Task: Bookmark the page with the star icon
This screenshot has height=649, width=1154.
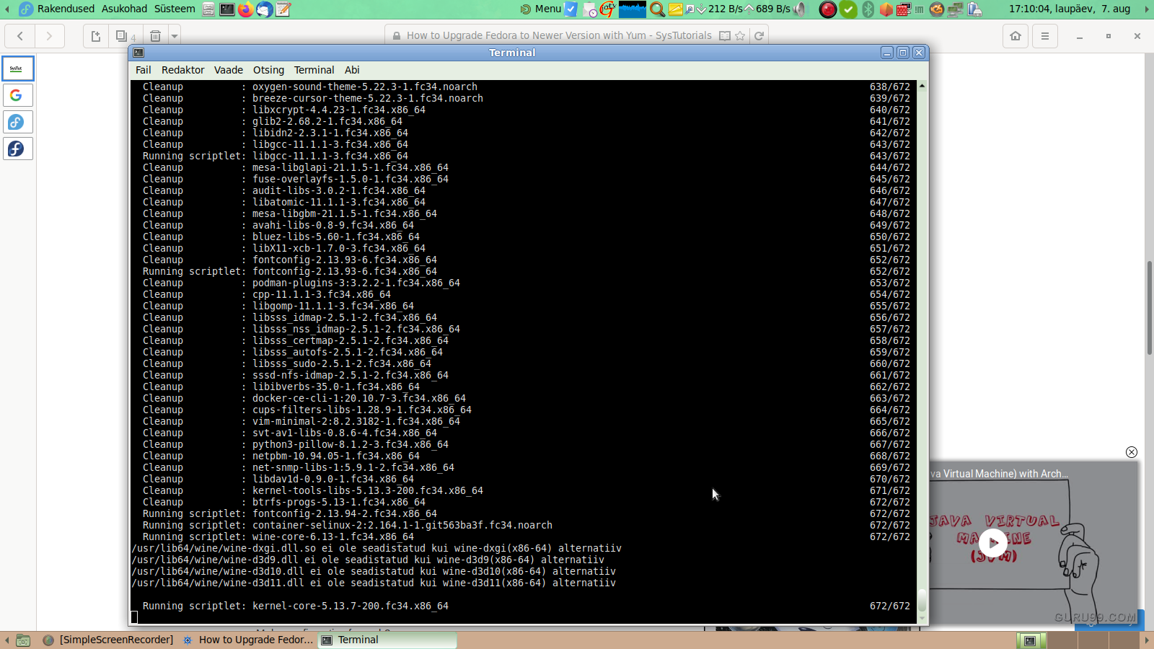Action: click(740, 36)
